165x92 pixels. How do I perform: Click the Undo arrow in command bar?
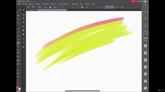(62, 7)
